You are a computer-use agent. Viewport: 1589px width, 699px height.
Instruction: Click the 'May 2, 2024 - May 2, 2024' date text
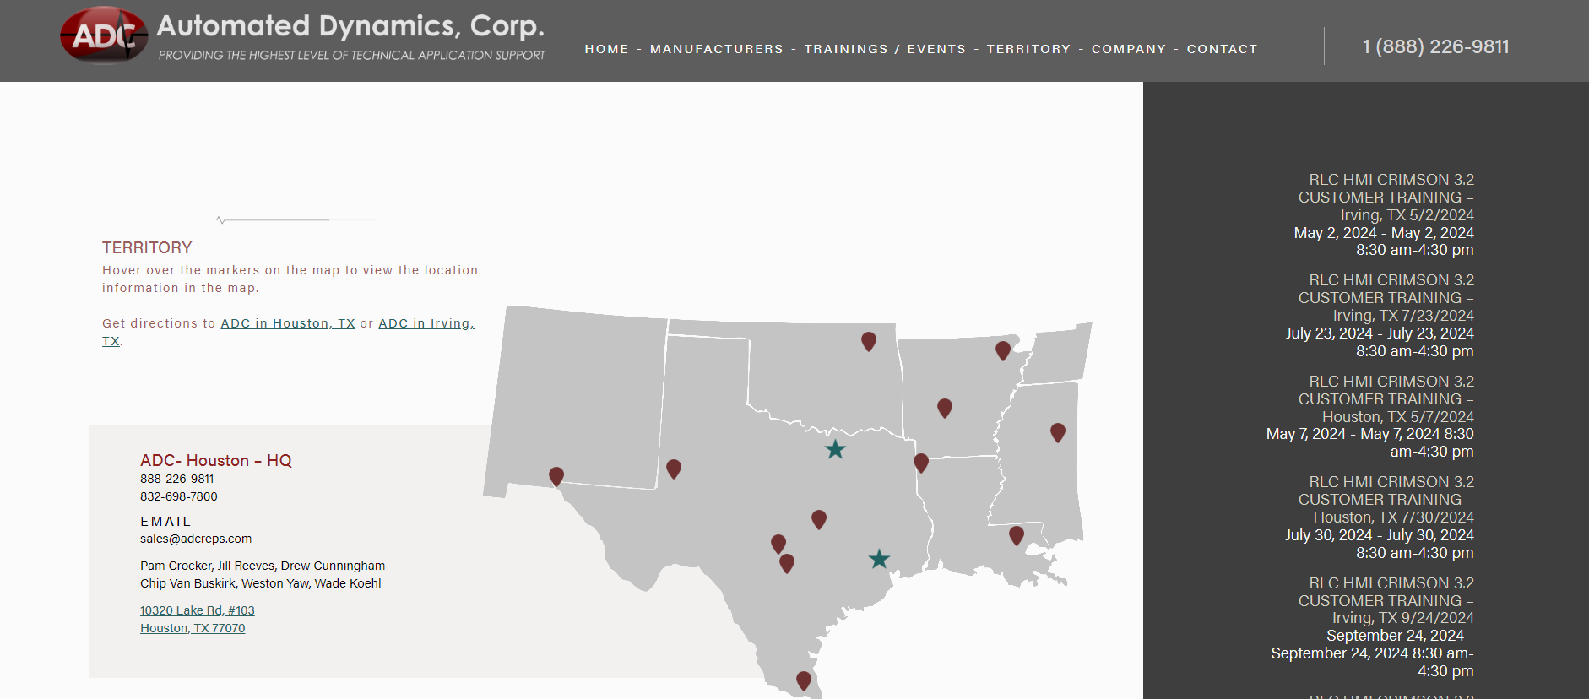pyautogui.click(x=1384, y=233)
